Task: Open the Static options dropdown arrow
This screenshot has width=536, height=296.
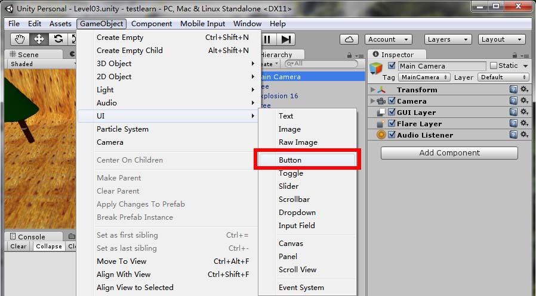Action: point(526,66)
